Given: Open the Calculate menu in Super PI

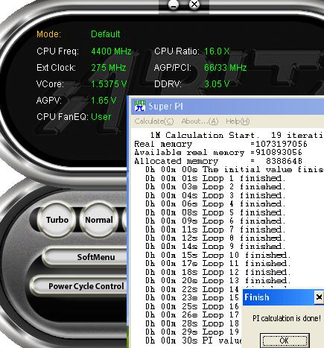Looking at the screenshot, I should pyautogui.click(x=154, y=121).
